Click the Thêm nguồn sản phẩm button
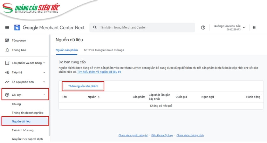The width and height of the screenshot is (267, 143). coord(83,86)
